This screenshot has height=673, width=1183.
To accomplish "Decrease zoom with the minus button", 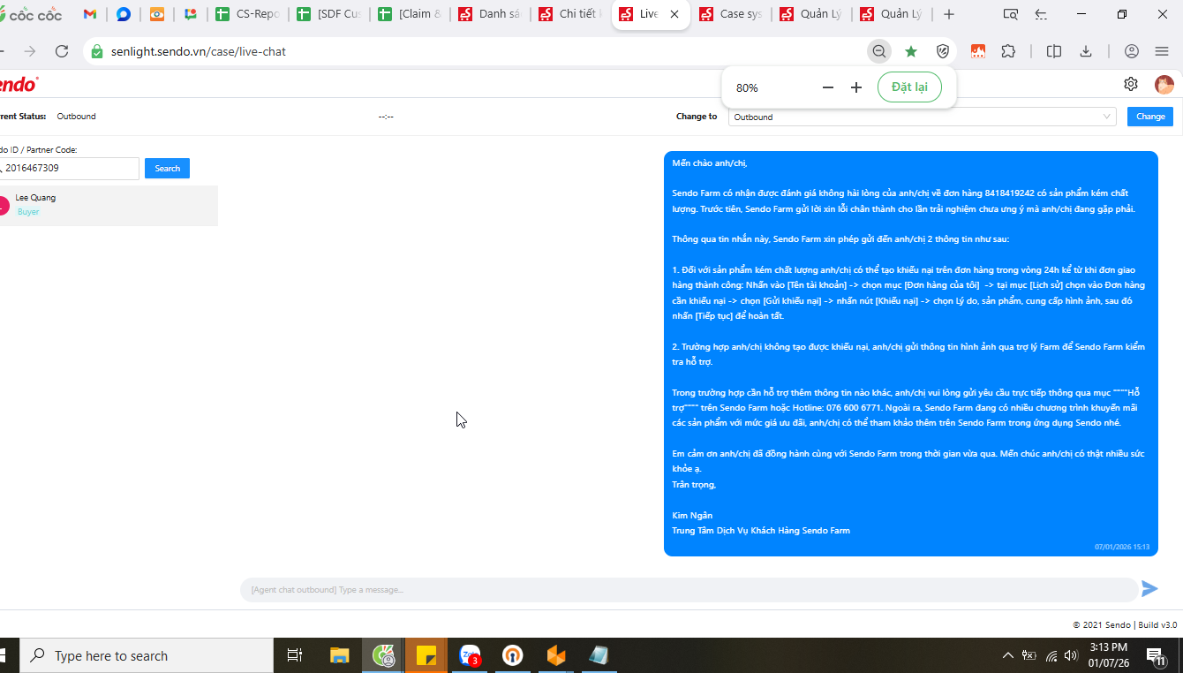I will point(827,87).
